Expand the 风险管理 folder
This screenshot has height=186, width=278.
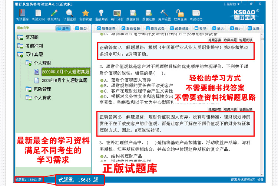(x=38, y=89)
